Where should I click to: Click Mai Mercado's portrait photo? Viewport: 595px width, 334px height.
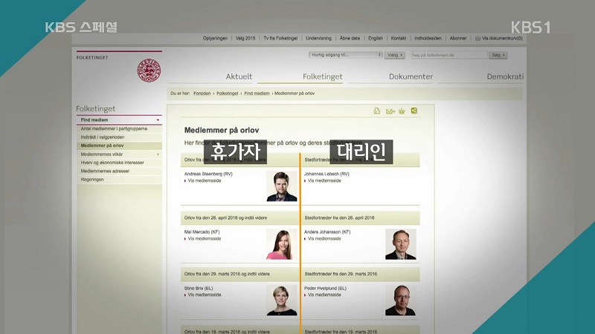[282, 244]
